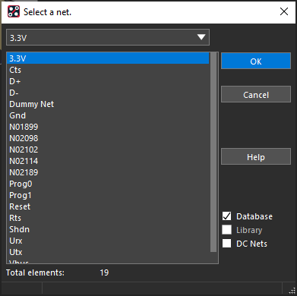
Task: Select the Rts net
Action: pyautogui.click(x=108, y=218)
